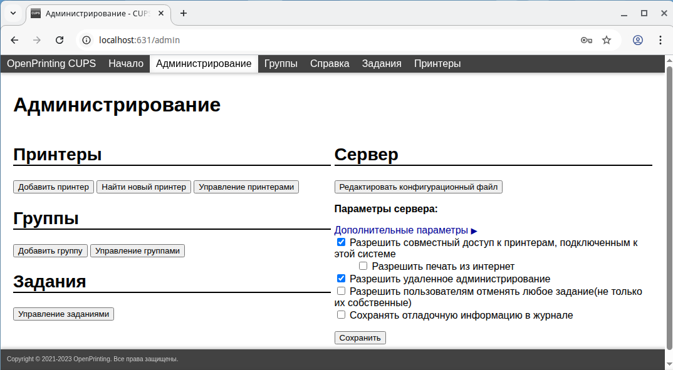Go to the 'Принтеры' navigation menu item

tap(437, 64)
